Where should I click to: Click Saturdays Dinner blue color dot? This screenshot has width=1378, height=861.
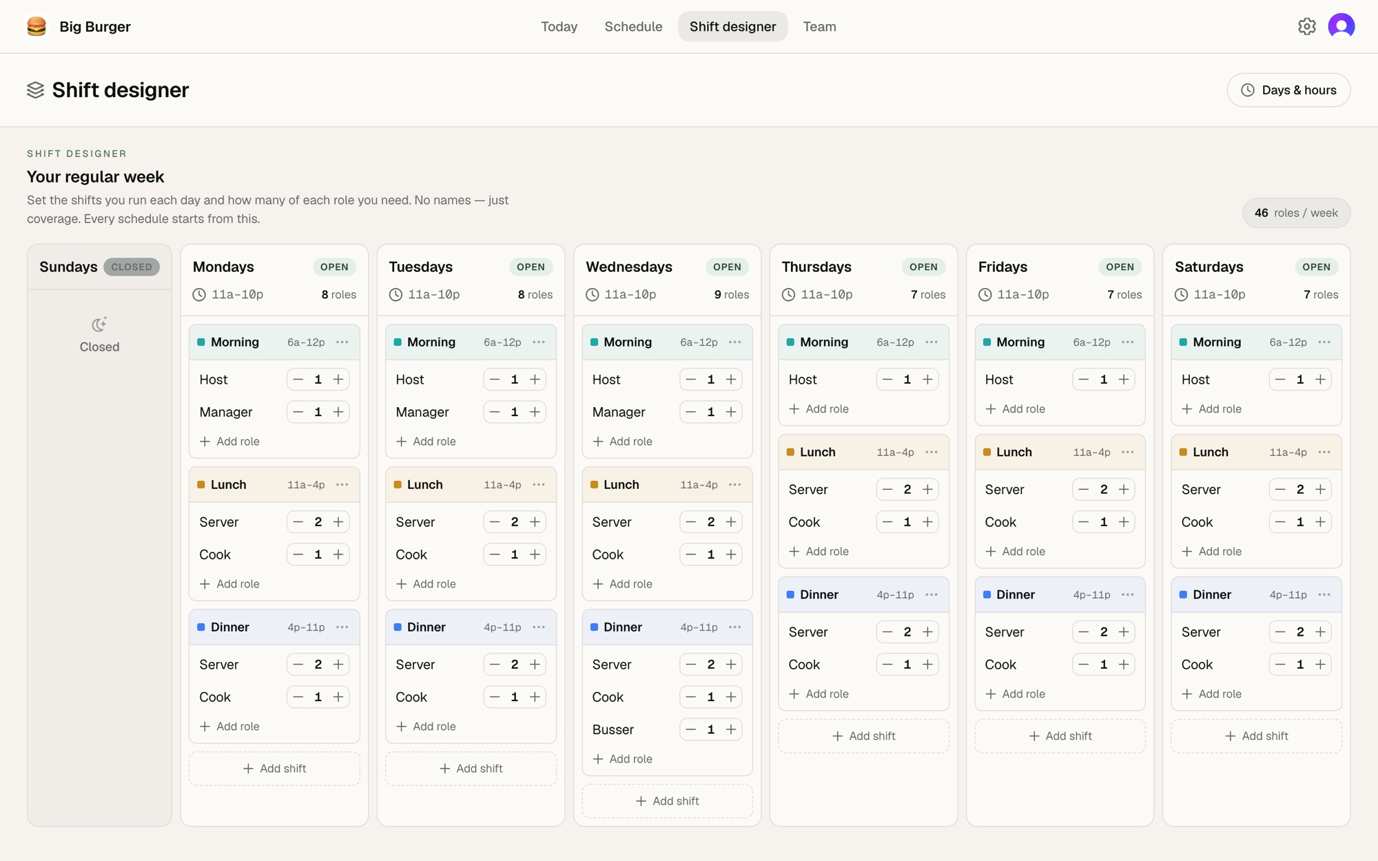point(1183,595)
